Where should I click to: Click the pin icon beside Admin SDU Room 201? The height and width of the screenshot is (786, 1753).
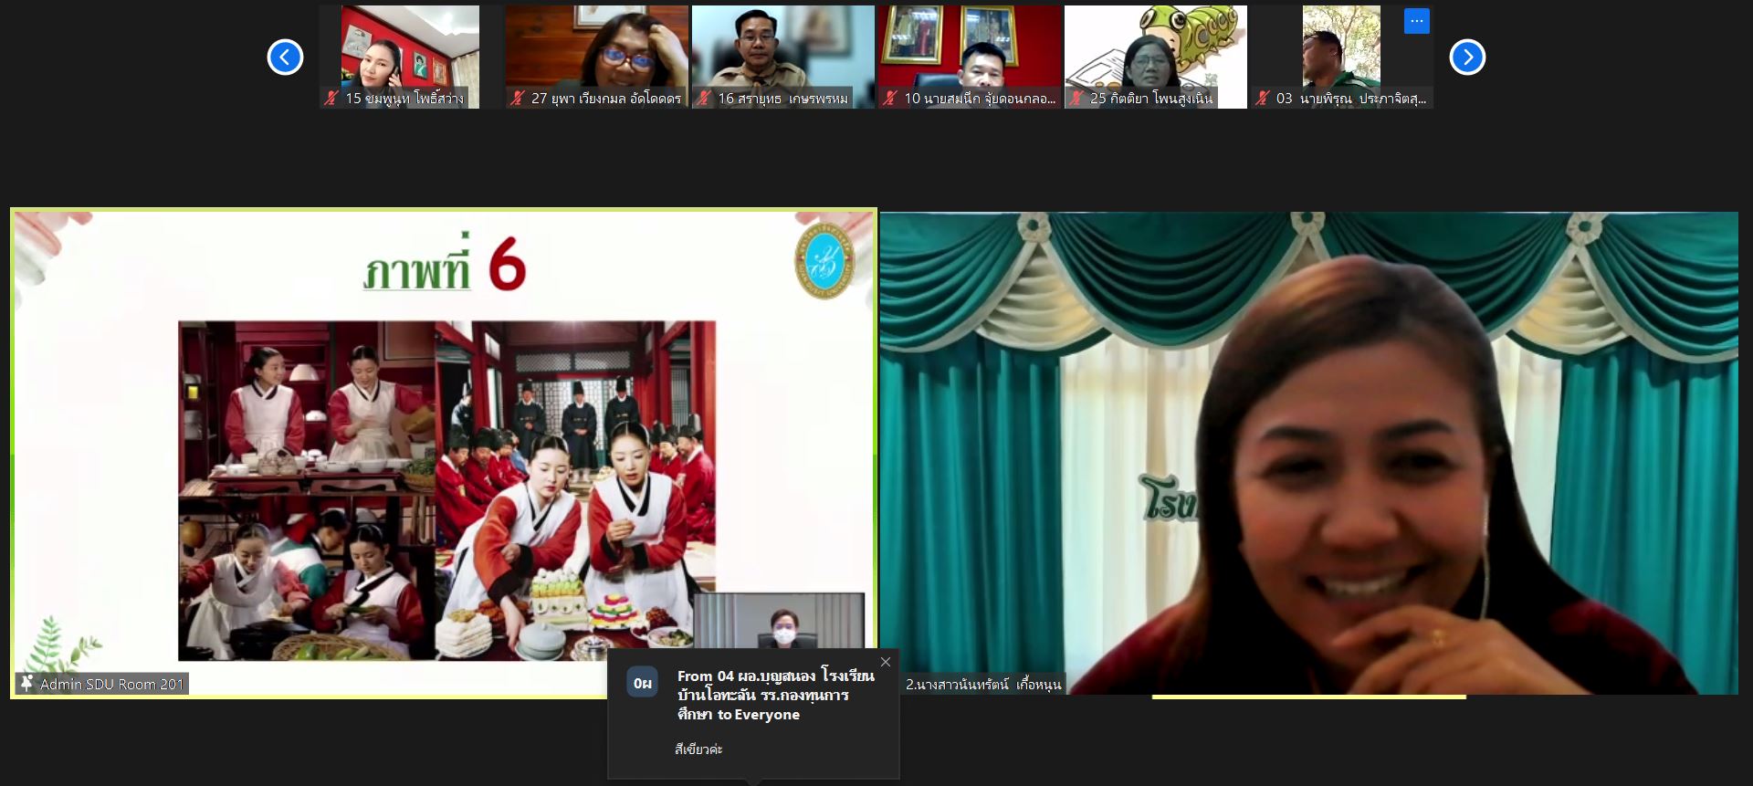[x=26, y=683]
